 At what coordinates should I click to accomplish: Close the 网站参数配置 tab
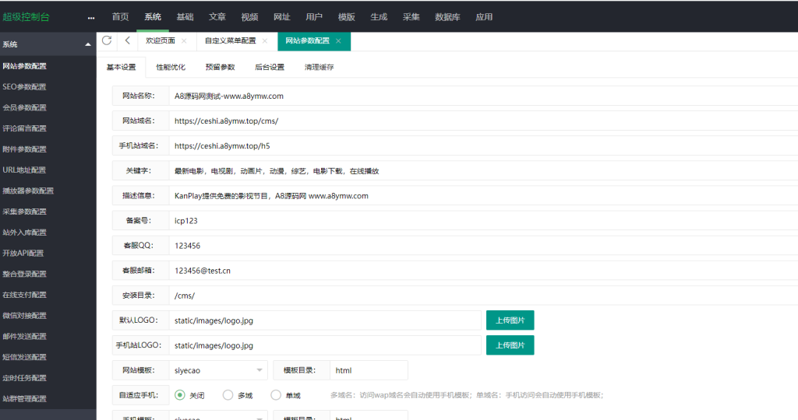coord(338,41)
